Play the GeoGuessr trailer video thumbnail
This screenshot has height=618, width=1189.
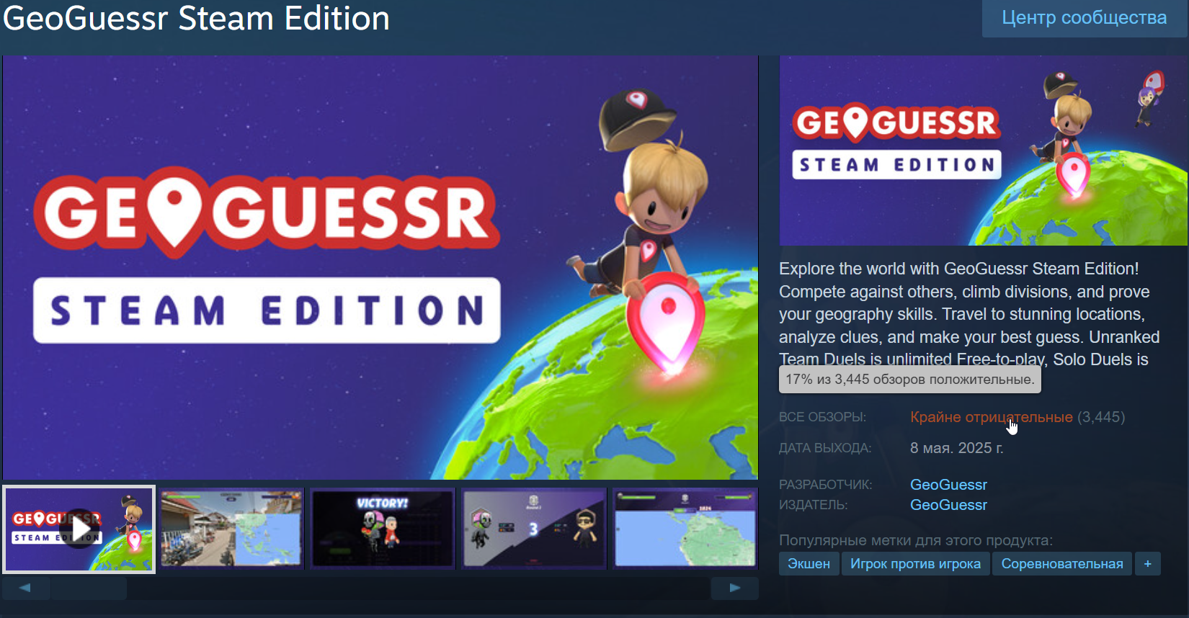pos(79,529)
